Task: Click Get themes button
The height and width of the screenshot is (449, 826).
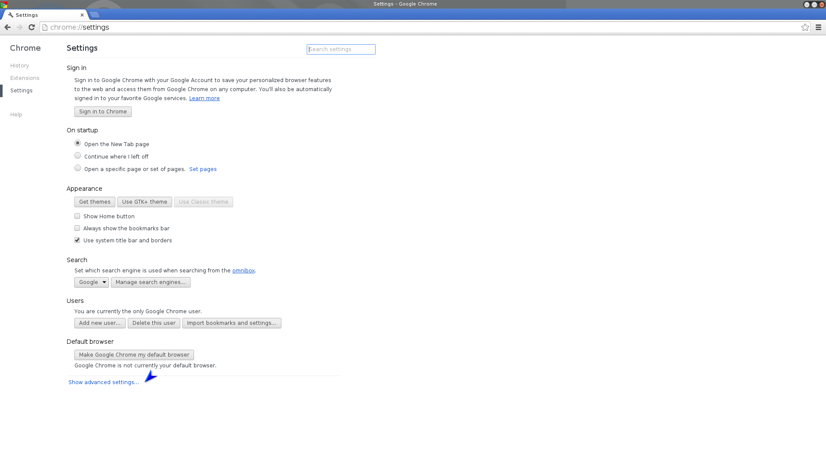Action: (95, 202)
